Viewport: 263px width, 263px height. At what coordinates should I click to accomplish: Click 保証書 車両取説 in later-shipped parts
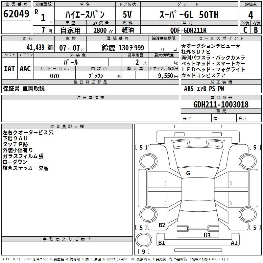tap(24, 89)
